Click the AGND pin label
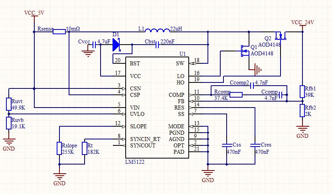 176,139
